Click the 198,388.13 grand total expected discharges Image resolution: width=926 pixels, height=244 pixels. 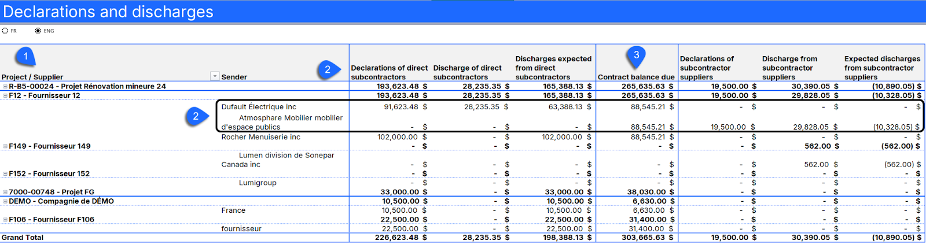[561, 238]
